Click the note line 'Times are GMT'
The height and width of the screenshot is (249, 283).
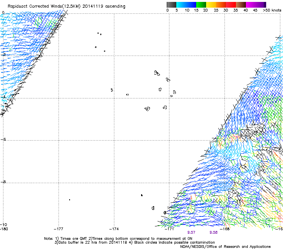tap(74, 239)
